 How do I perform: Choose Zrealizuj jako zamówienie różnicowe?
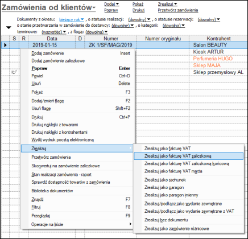tap(189, 229)
